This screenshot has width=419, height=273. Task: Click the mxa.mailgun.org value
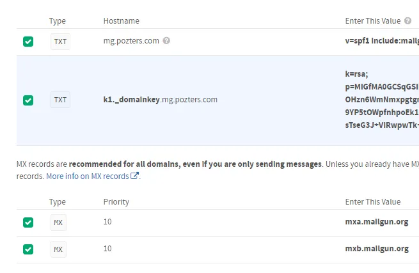[x=377, y=222]
